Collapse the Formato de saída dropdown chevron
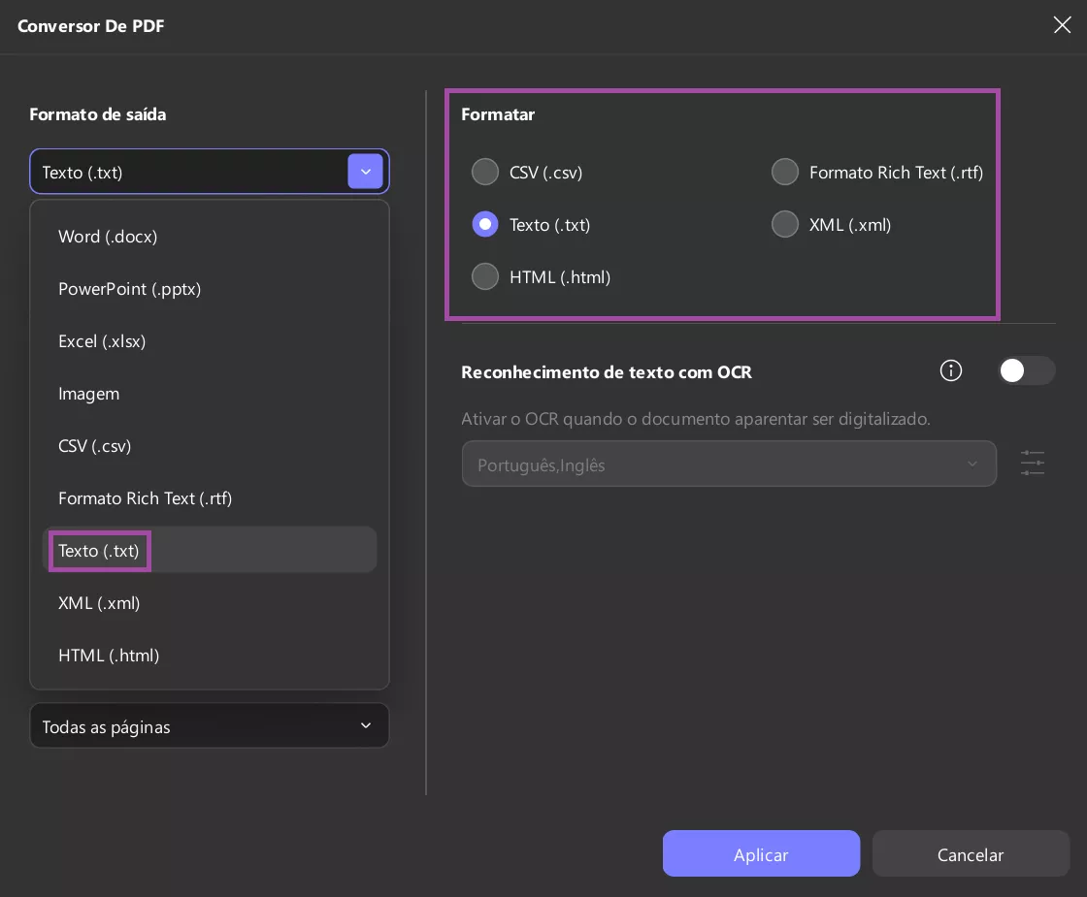This screenshot has width=1087, height=897. click(x=366, y=172)
